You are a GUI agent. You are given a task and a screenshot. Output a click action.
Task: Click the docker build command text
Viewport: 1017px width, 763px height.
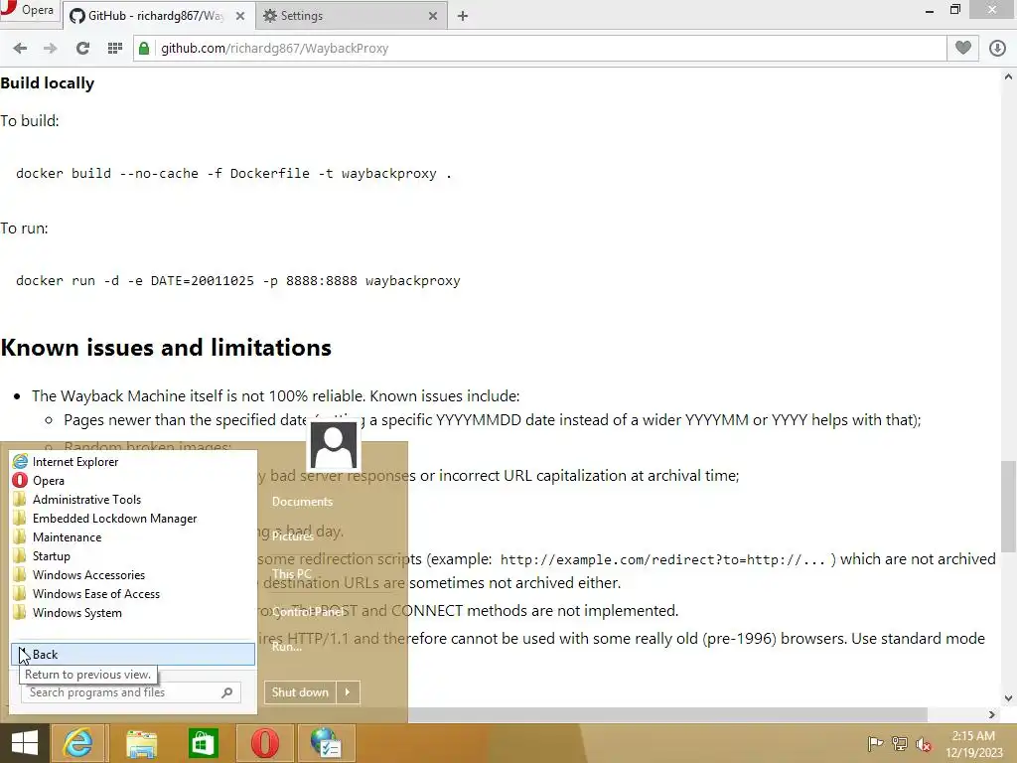(233, 173)
